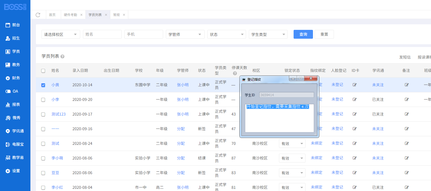The height and width of the screenshot is (191, 431).
Task: Open the 财务 sidebar icon
Action: (x=8, y=78)
